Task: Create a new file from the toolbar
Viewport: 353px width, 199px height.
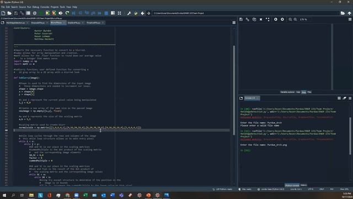Action: click(3, 13)
